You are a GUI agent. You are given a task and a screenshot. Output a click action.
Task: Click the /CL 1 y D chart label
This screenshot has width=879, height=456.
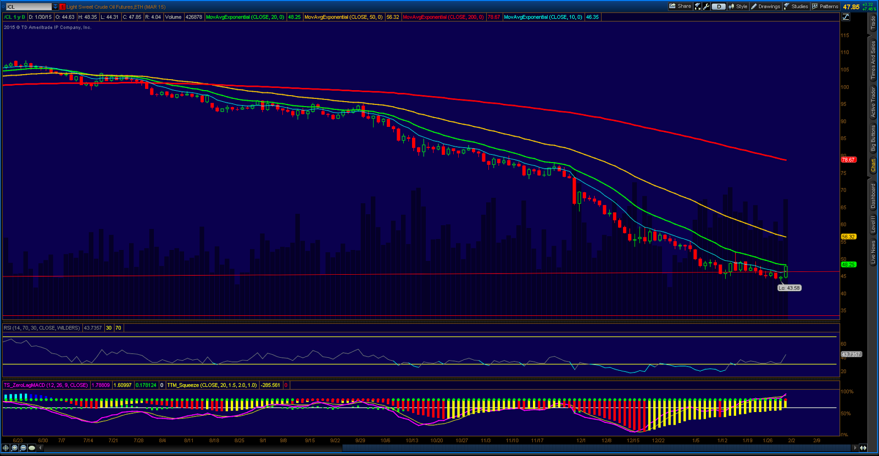click(15, 17)
